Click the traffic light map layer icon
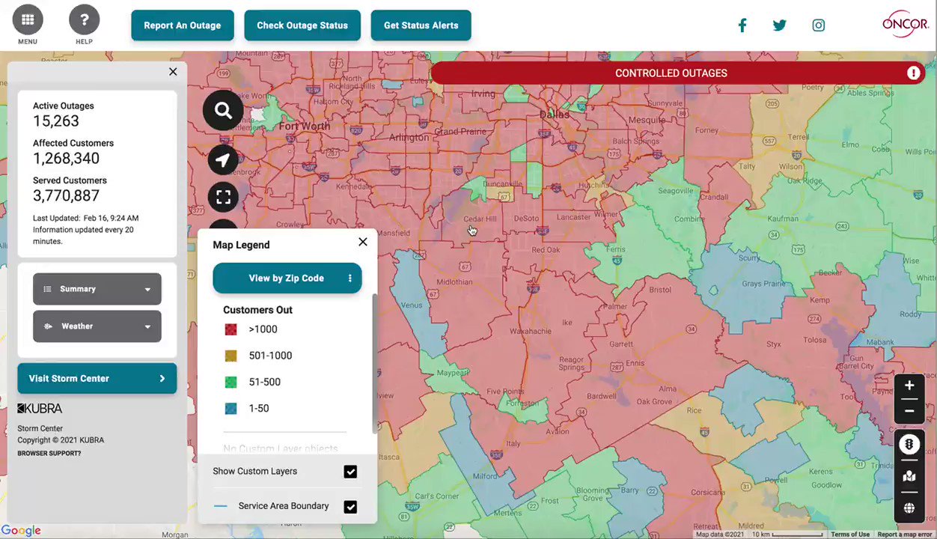 (909, 445)
